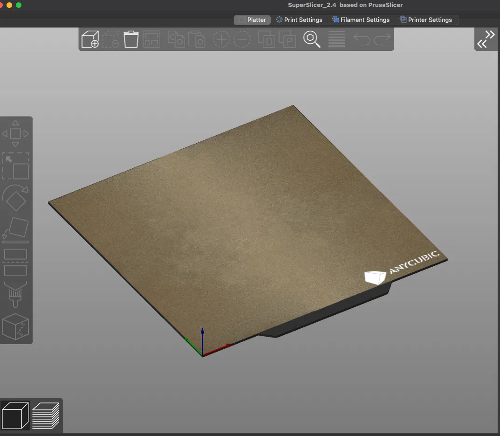Select the Paint-on supports brush tool
The height and width of the screenshot is (436, 500).
(x=15, y=294)
